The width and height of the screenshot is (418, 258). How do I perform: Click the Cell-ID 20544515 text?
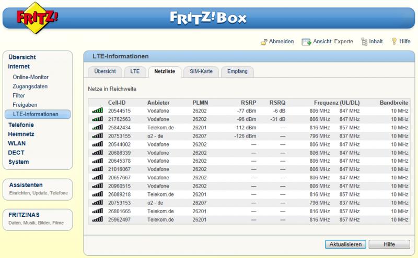coord(120,111)
